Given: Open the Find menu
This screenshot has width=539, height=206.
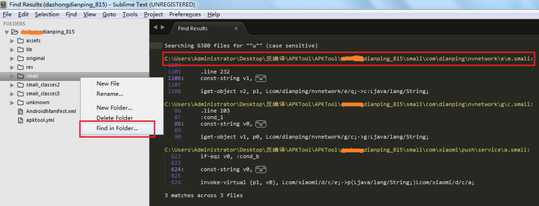Looking at the screenshot, I should tap(71, 14).
